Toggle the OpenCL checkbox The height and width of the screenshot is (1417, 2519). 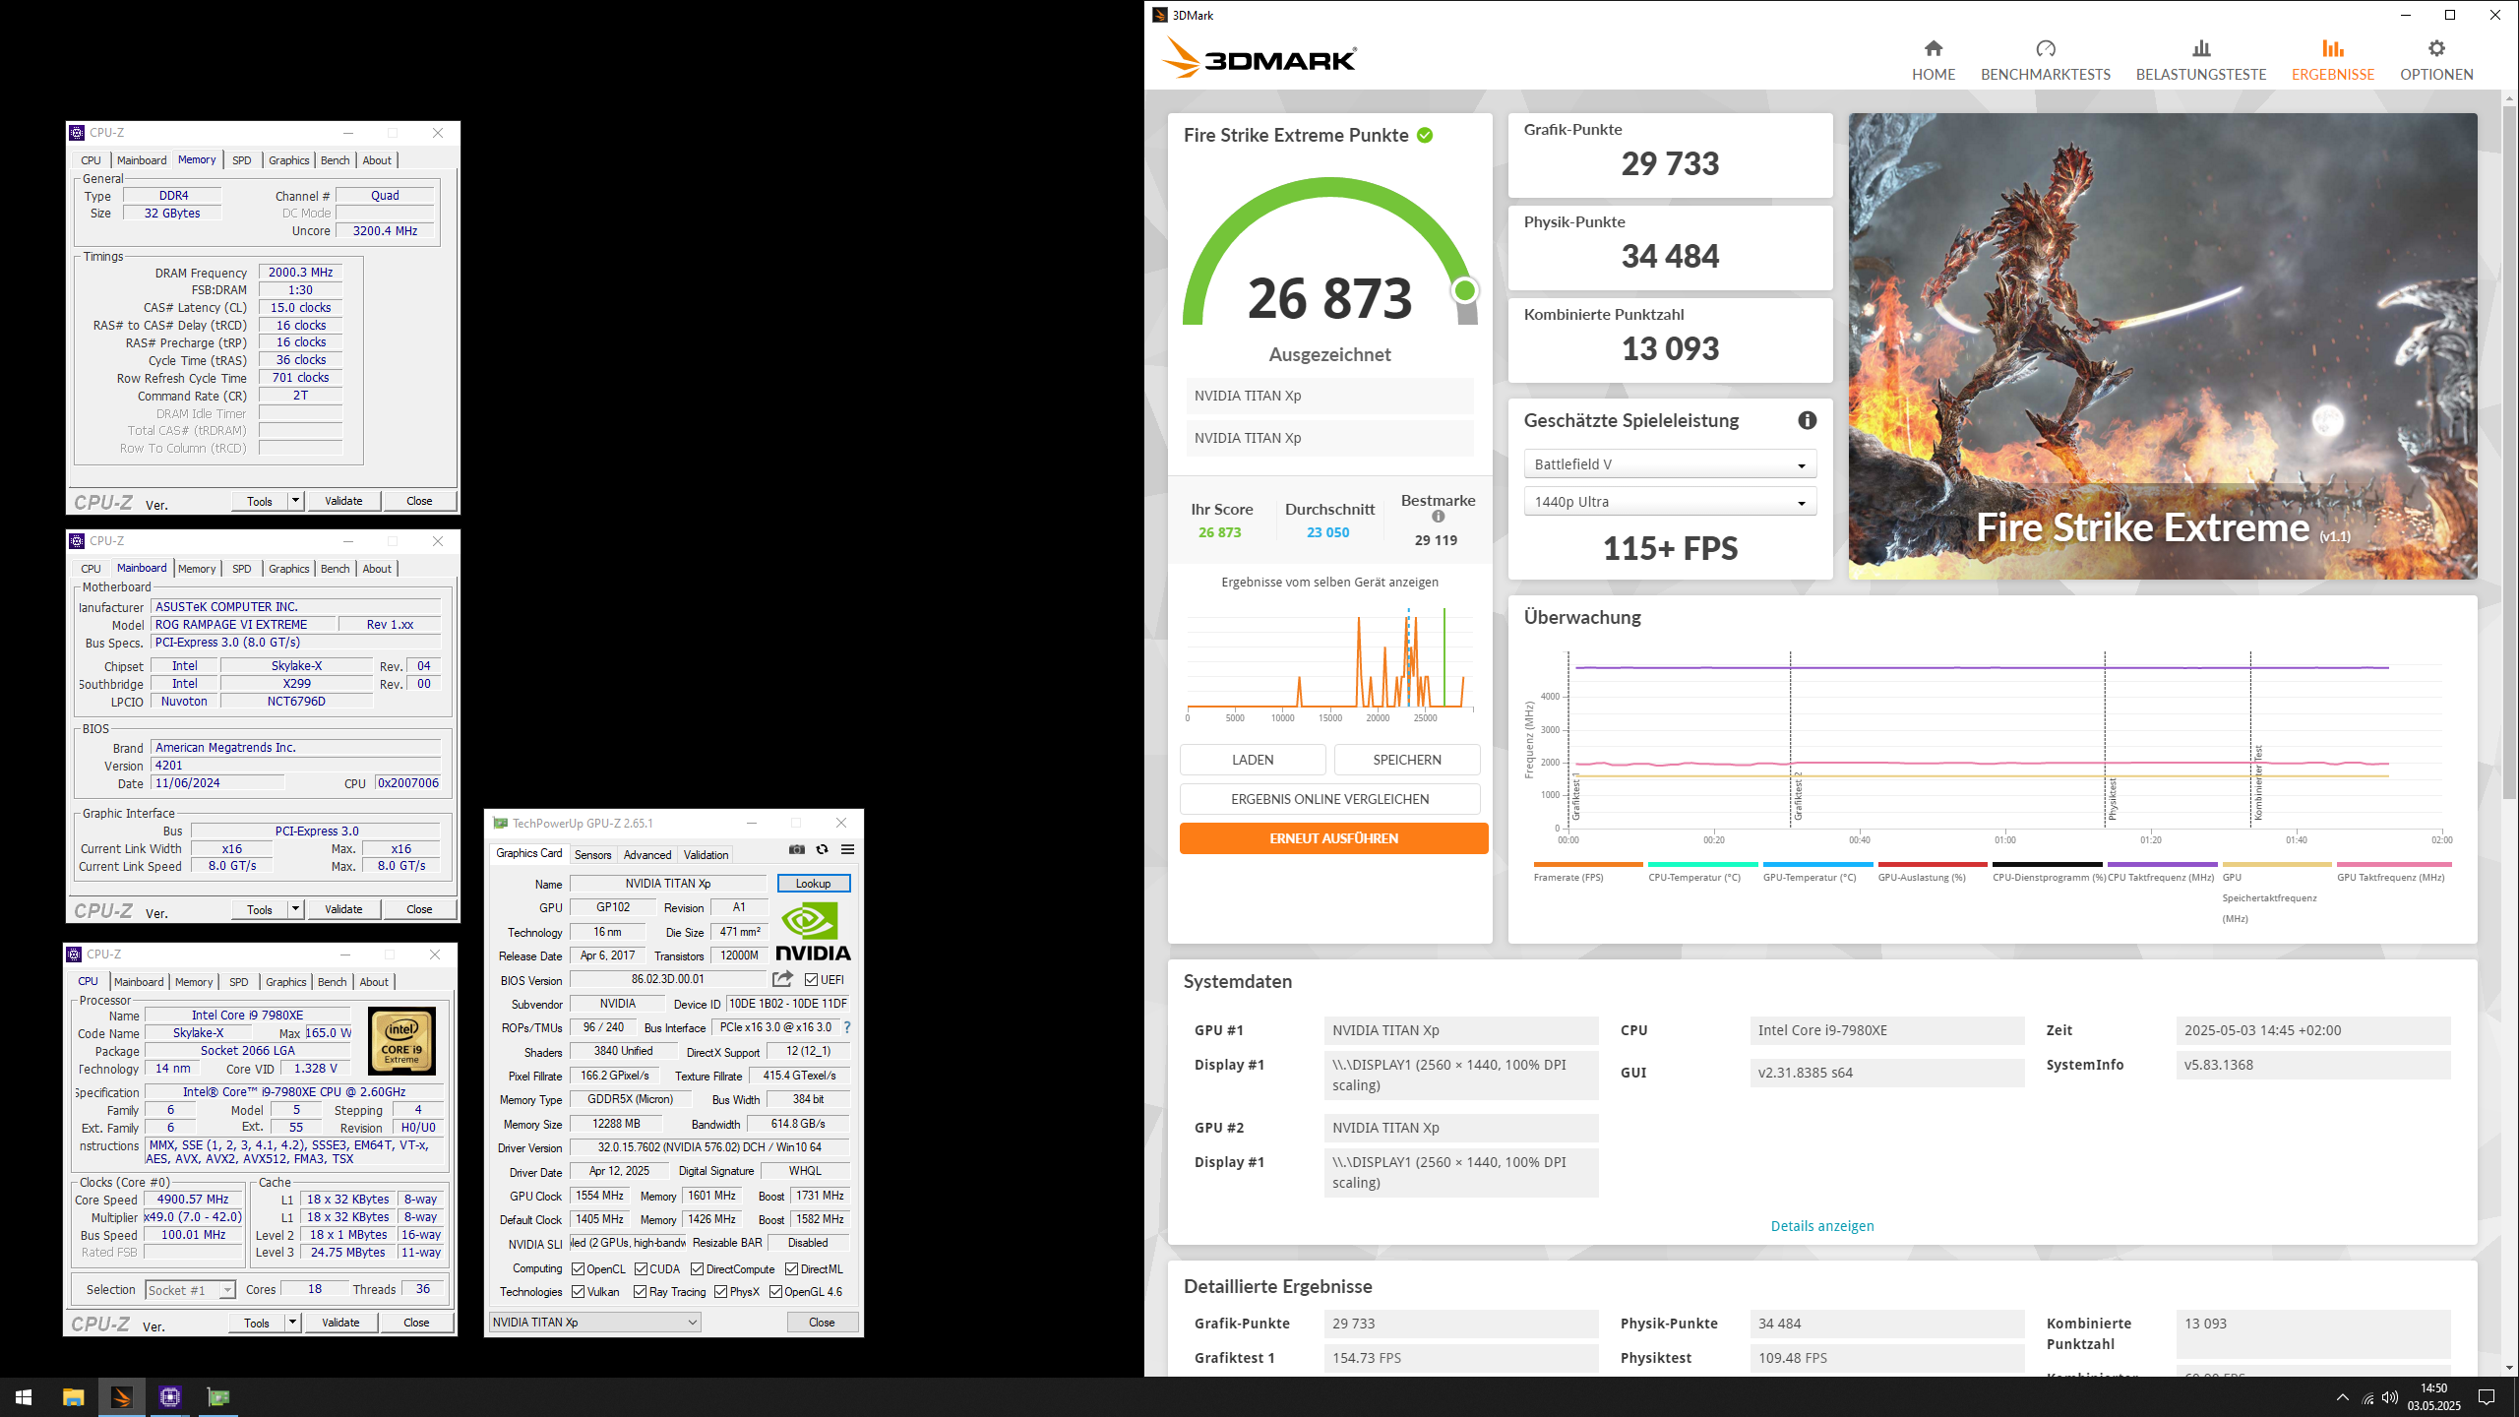point(579,1269)
